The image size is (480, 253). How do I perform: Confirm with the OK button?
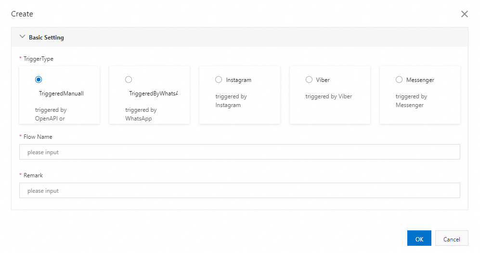[x=419, y=239]
